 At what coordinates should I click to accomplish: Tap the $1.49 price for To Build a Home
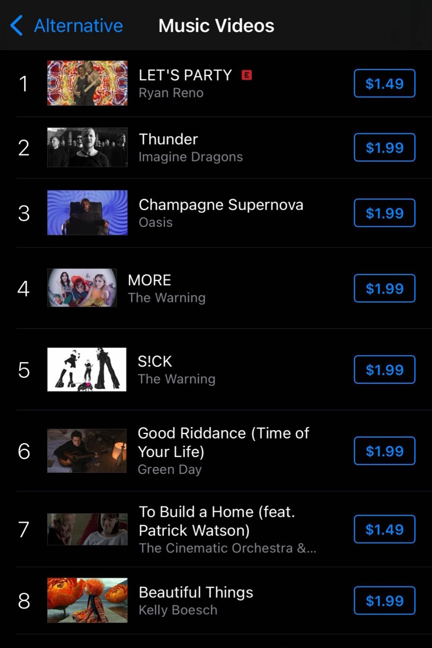click(384, 529)
